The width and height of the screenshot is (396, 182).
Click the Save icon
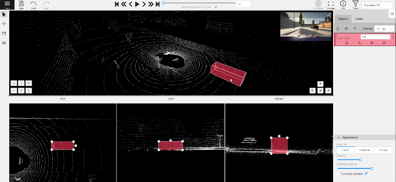21,4
